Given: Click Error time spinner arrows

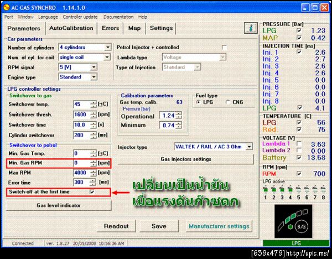Looking at the screenshot, I should [92, 182].
